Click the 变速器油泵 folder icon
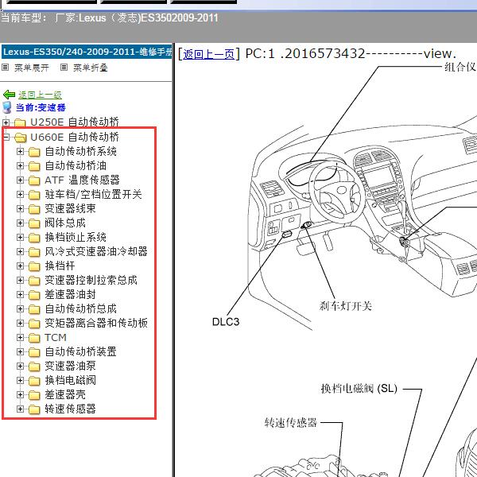The width and height of the screenshot is (477, 477). tap(34, 366)
